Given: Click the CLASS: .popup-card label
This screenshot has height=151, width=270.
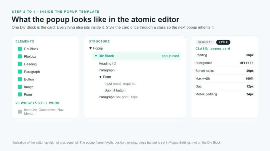Looking at the screenshot, I should [213, 48].
